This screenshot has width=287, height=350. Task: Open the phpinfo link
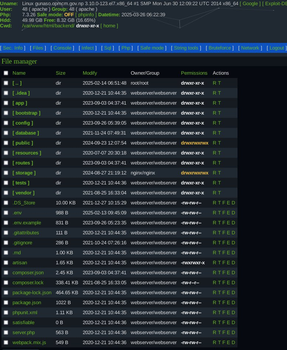86,14
